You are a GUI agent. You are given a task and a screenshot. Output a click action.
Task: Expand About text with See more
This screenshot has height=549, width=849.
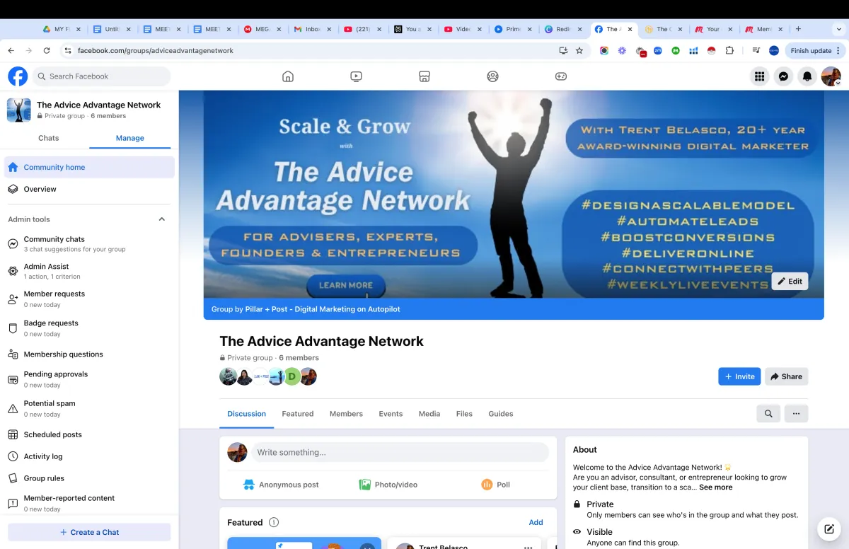click(715, 487)
